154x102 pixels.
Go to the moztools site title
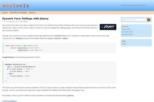tap(16, 6)
